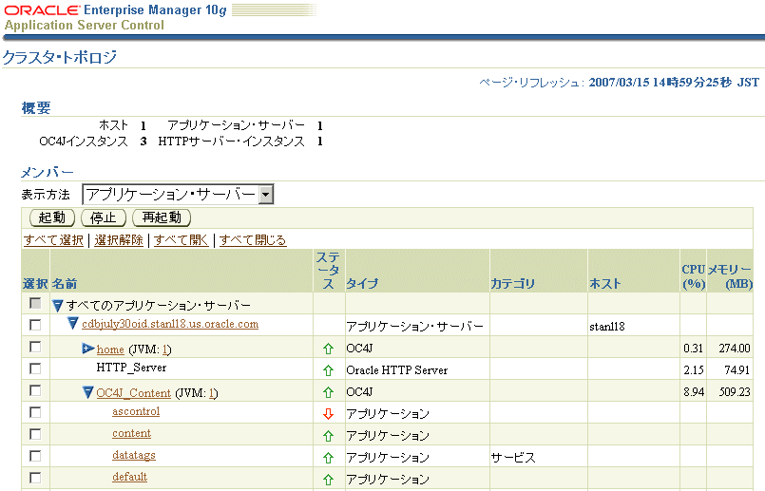Click the クラスタ・トポロジ page heading
The image size is (765, 491).
tap(60, 58)
